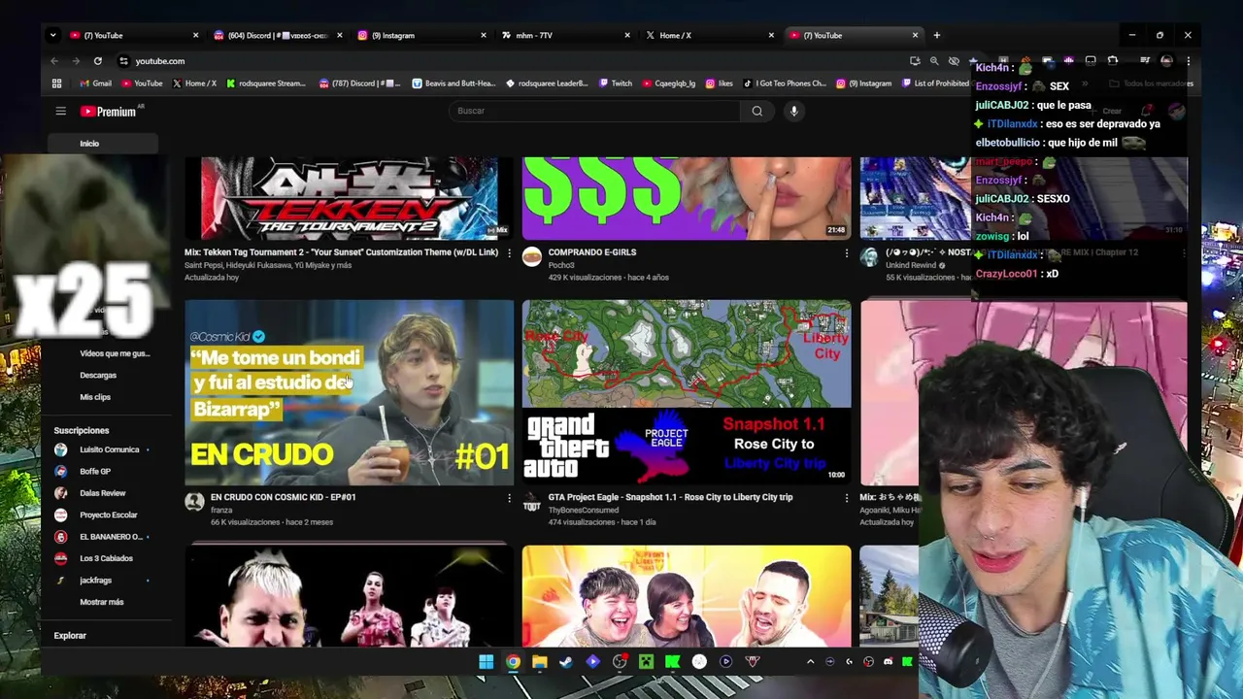Close the Home / X browser tab
Viewport: 1243px width, 699px height.
[771, 35]
